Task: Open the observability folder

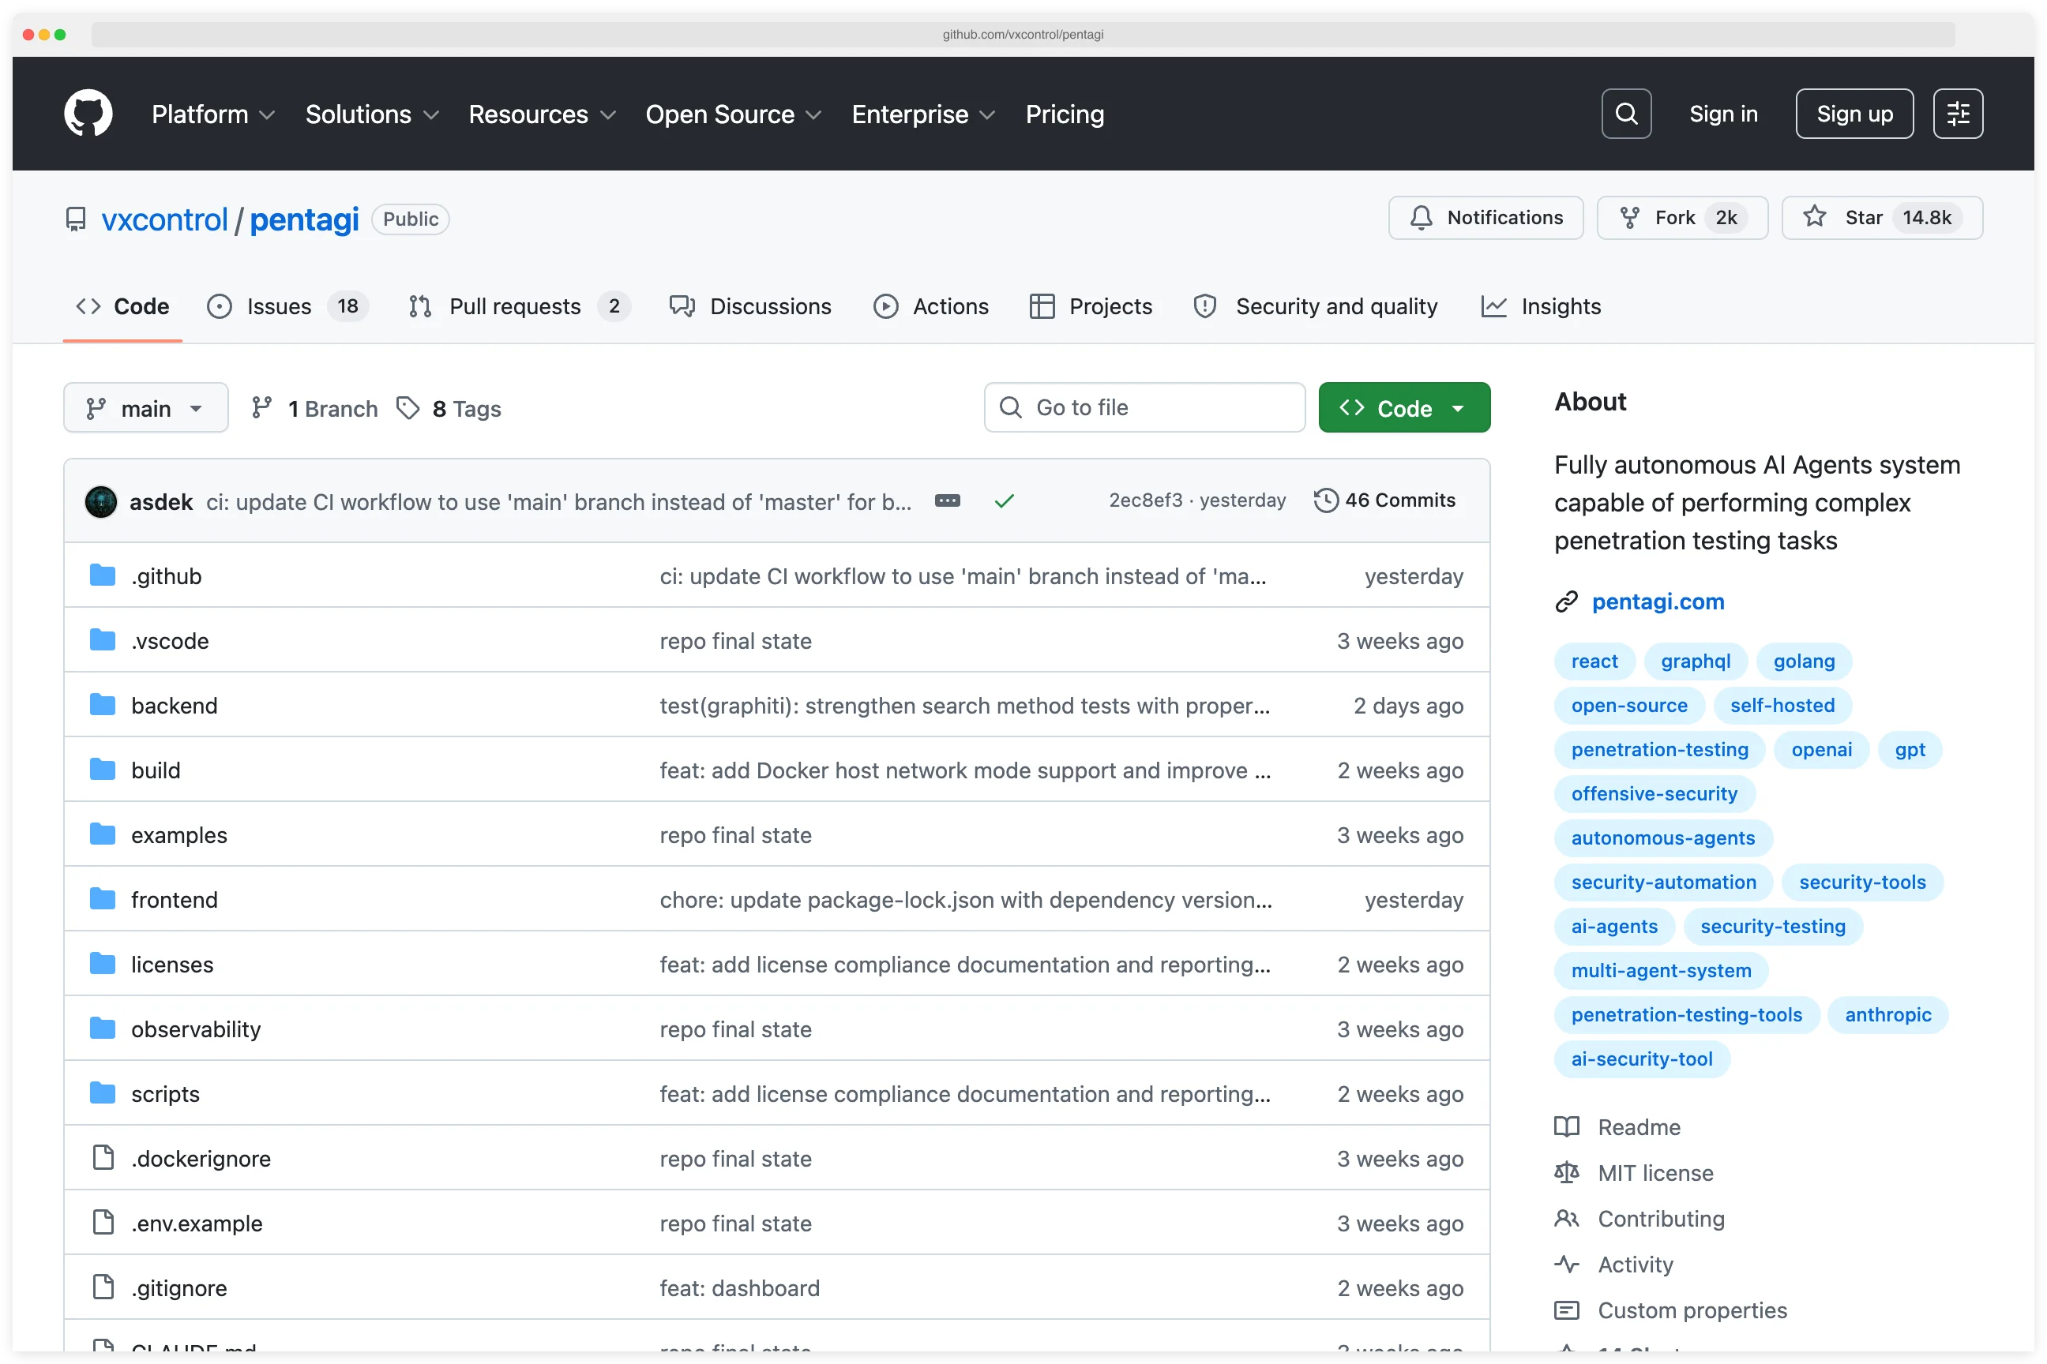Action: (x=196, y=1029)
